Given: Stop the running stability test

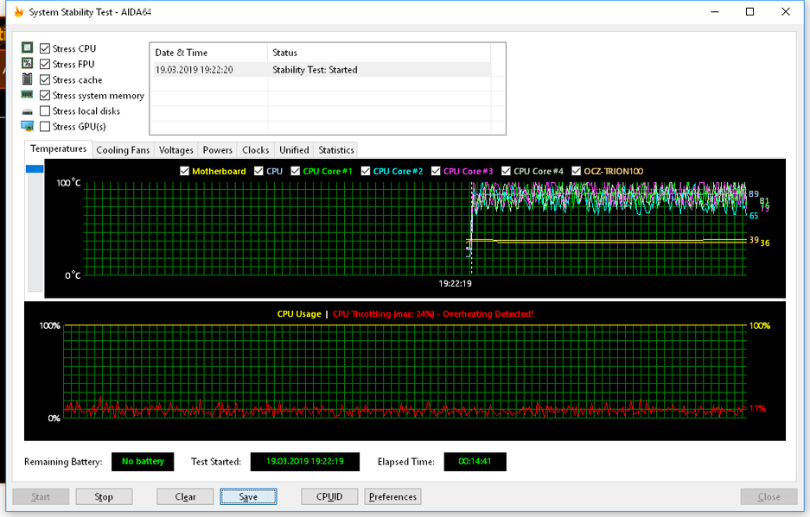Looking at the screenshot, I should click(104, 496).
